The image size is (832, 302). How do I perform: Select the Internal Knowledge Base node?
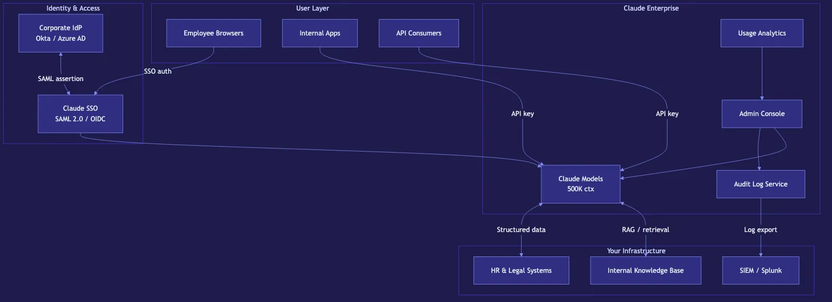click(x=645, y=270)
